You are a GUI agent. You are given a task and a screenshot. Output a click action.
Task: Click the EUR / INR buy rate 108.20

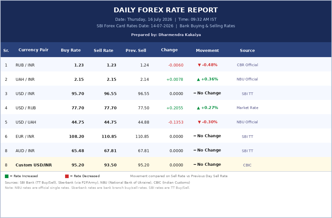76,137
